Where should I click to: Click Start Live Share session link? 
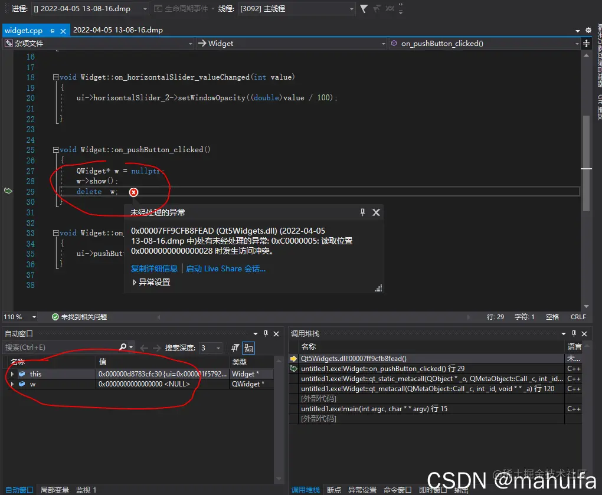[225, 268]
